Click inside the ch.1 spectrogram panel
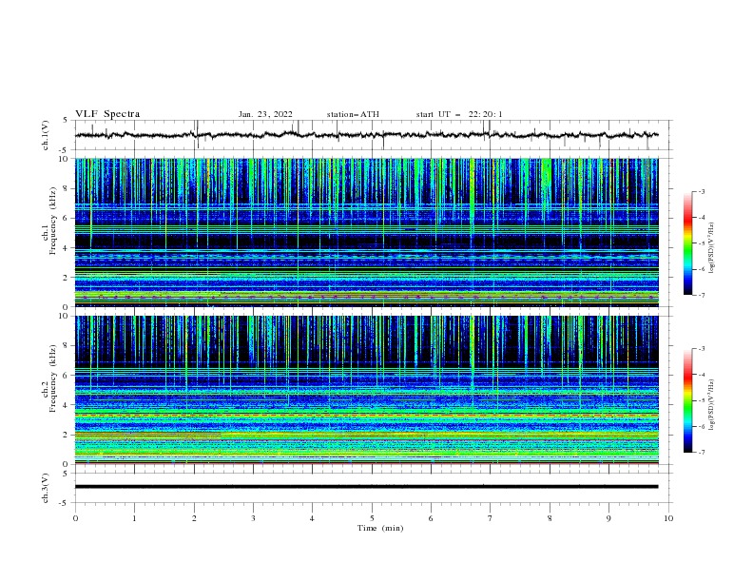 (x=366, y=232)
